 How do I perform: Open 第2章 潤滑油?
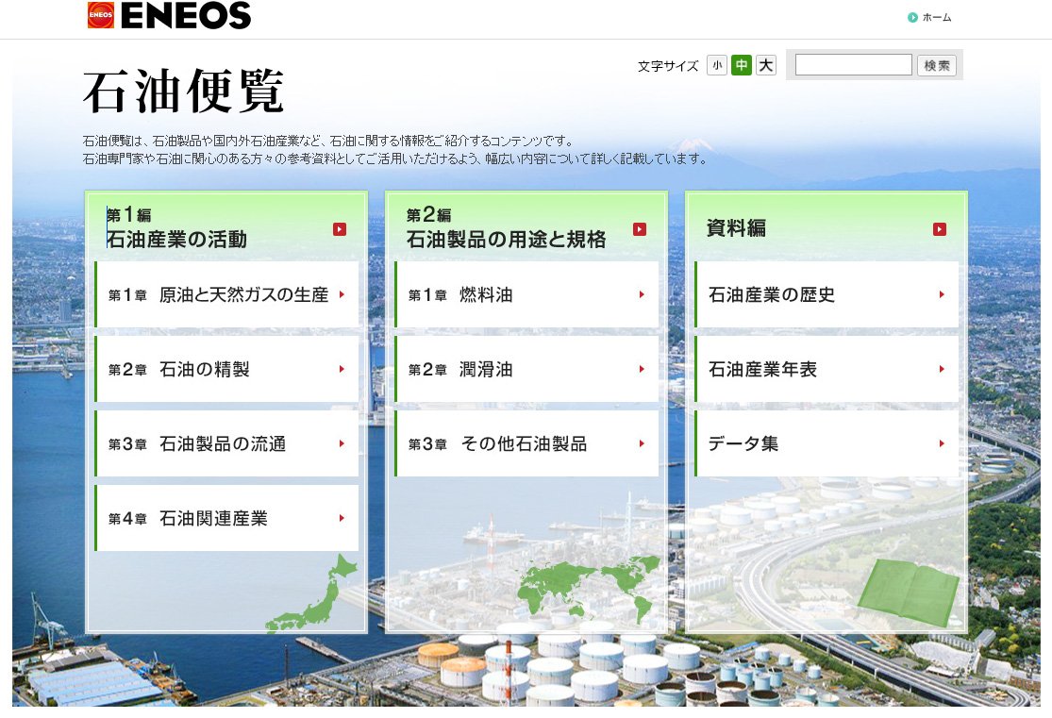(x=526, y=369)
